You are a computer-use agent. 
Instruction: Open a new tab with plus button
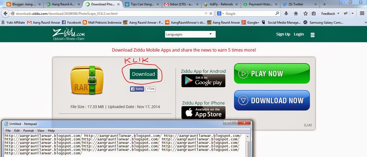click(324, 4)
